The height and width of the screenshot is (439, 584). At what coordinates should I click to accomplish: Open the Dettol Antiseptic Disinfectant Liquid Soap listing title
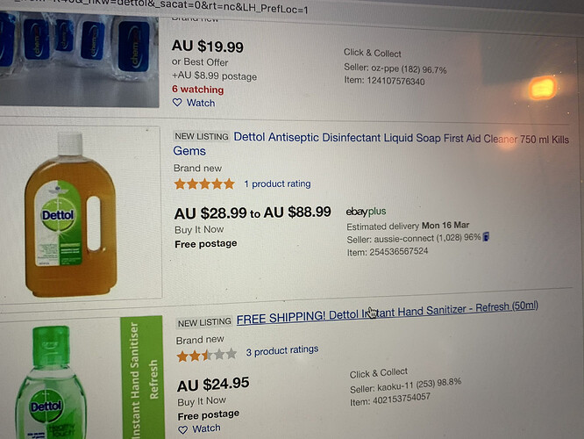point(371,144)
